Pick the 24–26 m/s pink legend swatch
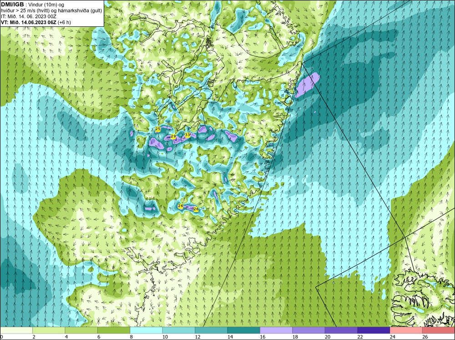 point(406,330)
